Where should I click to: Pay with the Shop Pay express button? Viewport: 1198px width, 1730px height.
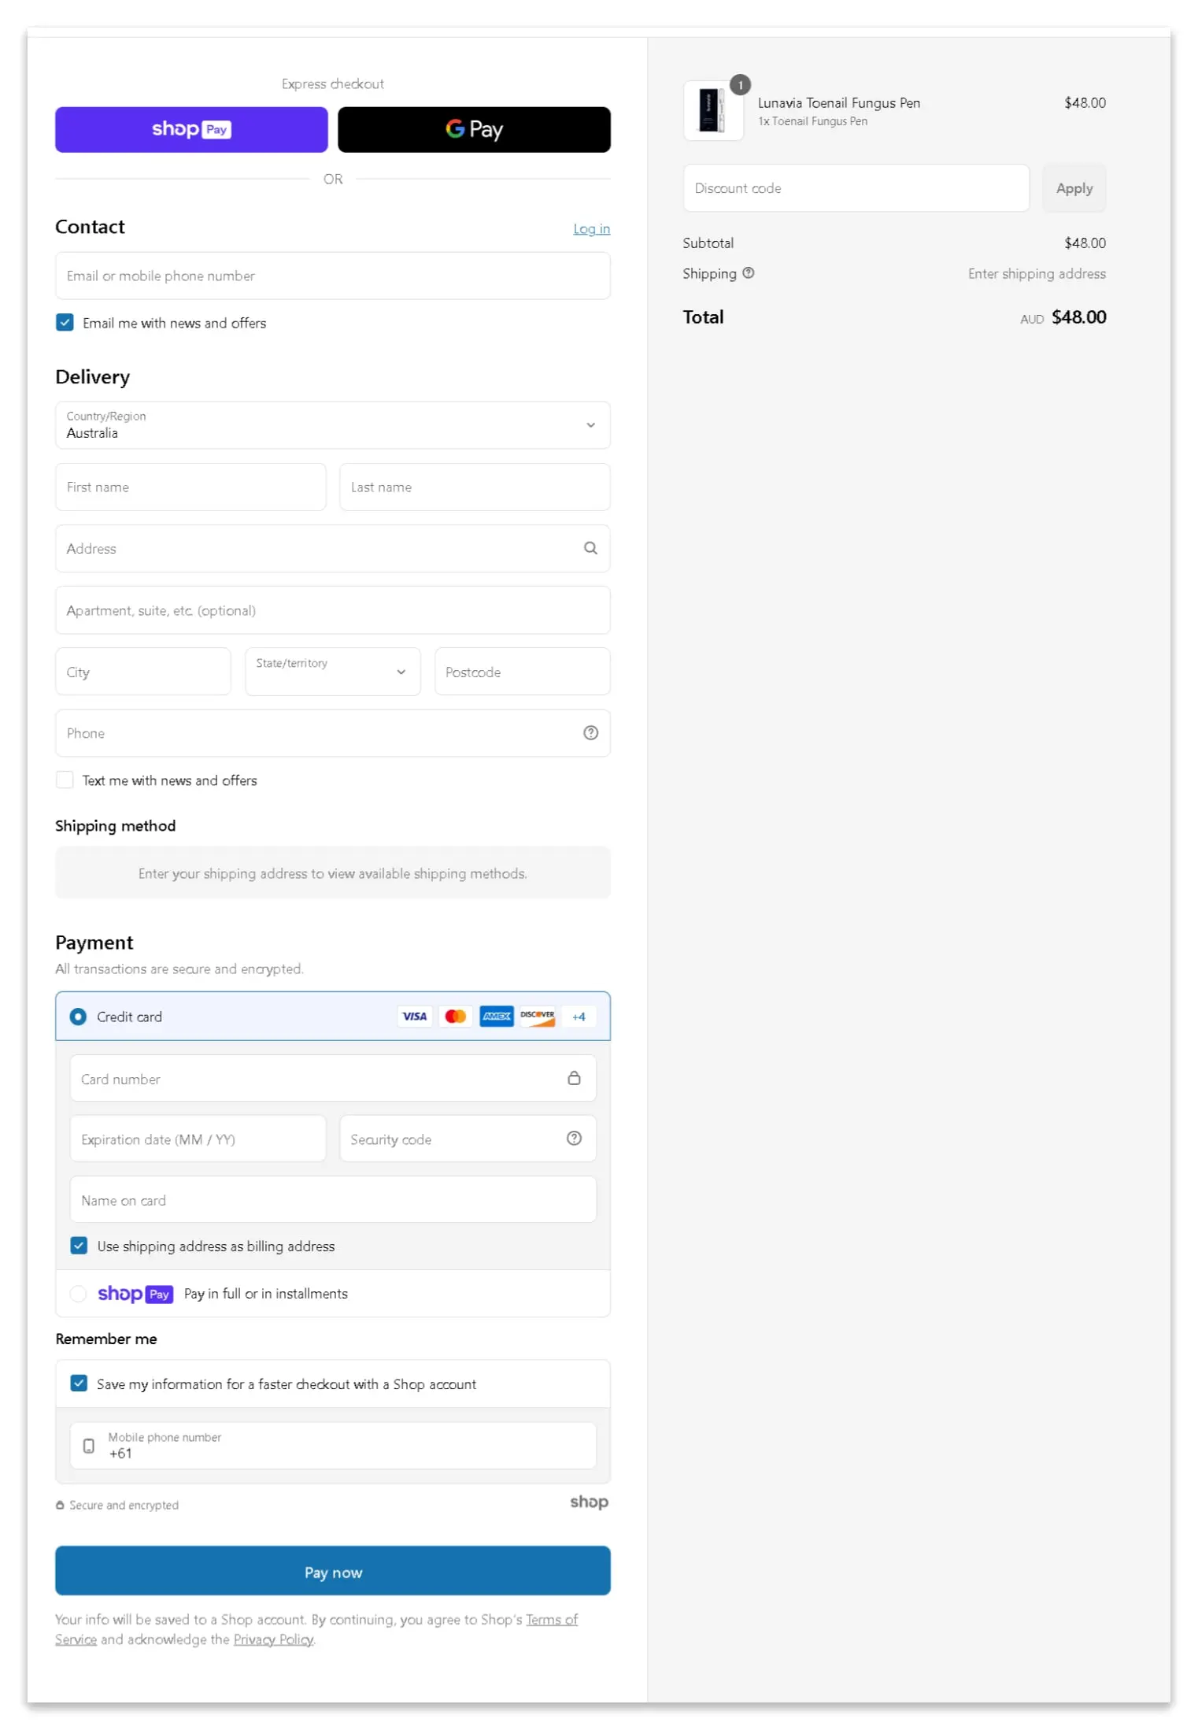point(191,129)
